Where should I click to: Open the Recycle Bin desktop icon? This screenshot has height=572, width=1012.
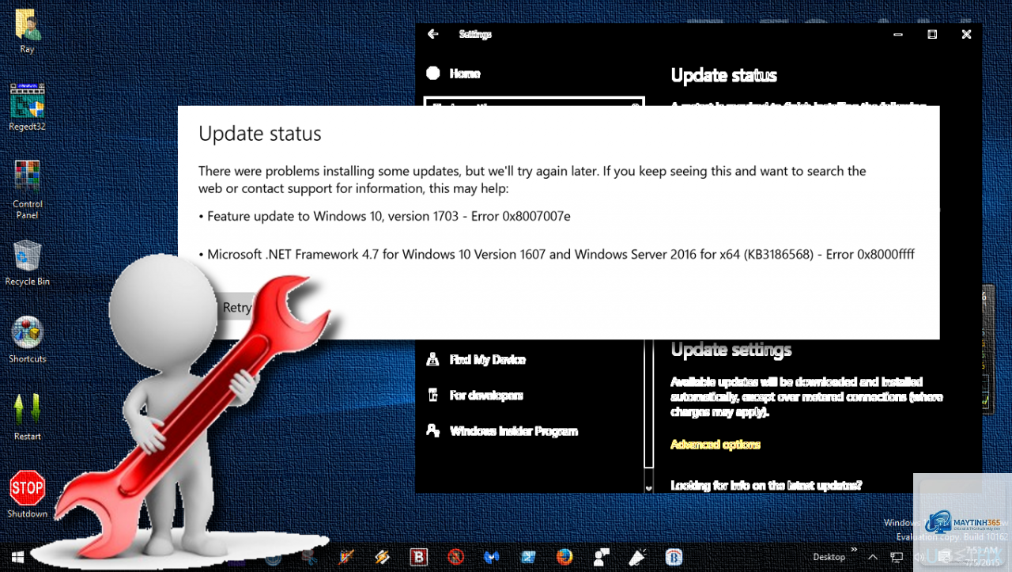point(27,263)
